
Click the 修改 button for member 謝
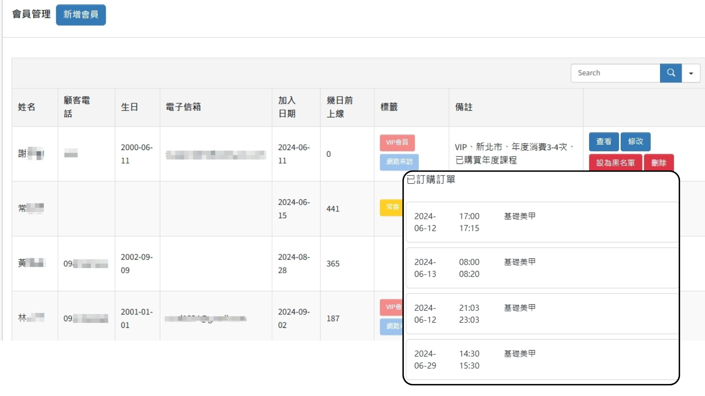(635, 142)
